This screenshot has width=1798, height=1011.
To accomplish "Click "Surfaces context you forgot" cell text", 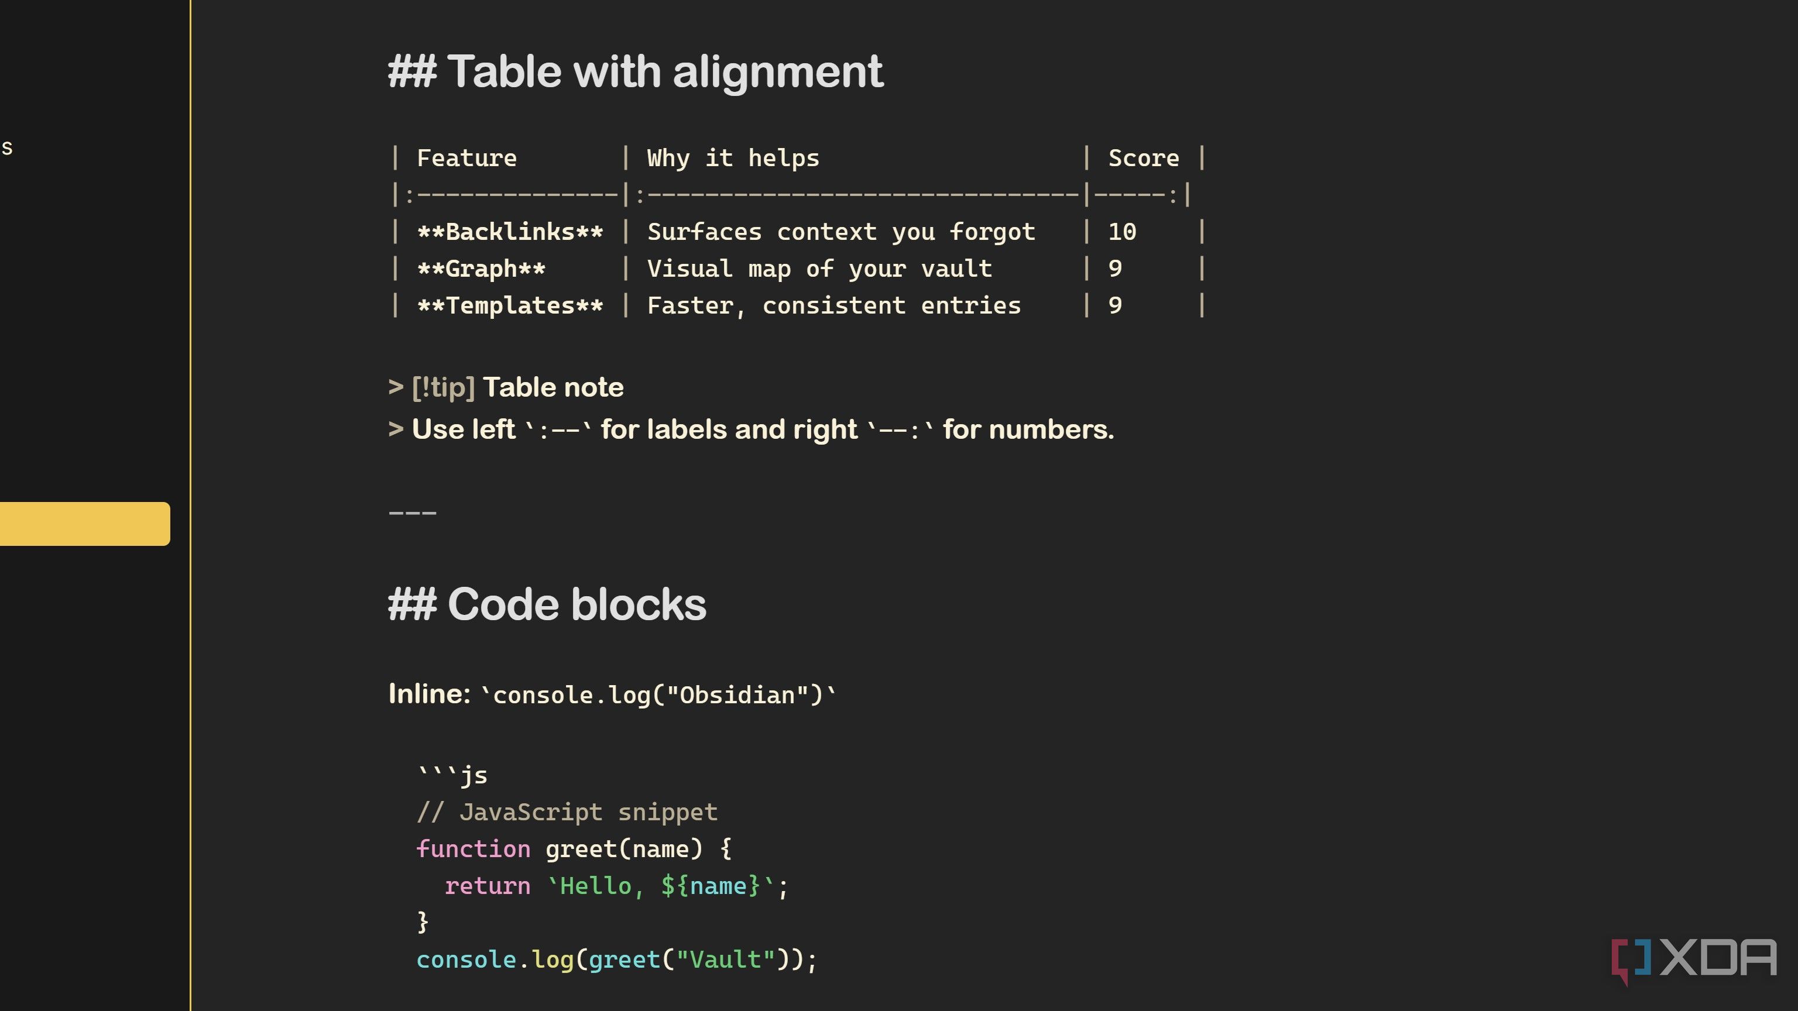I will point(841,232).
